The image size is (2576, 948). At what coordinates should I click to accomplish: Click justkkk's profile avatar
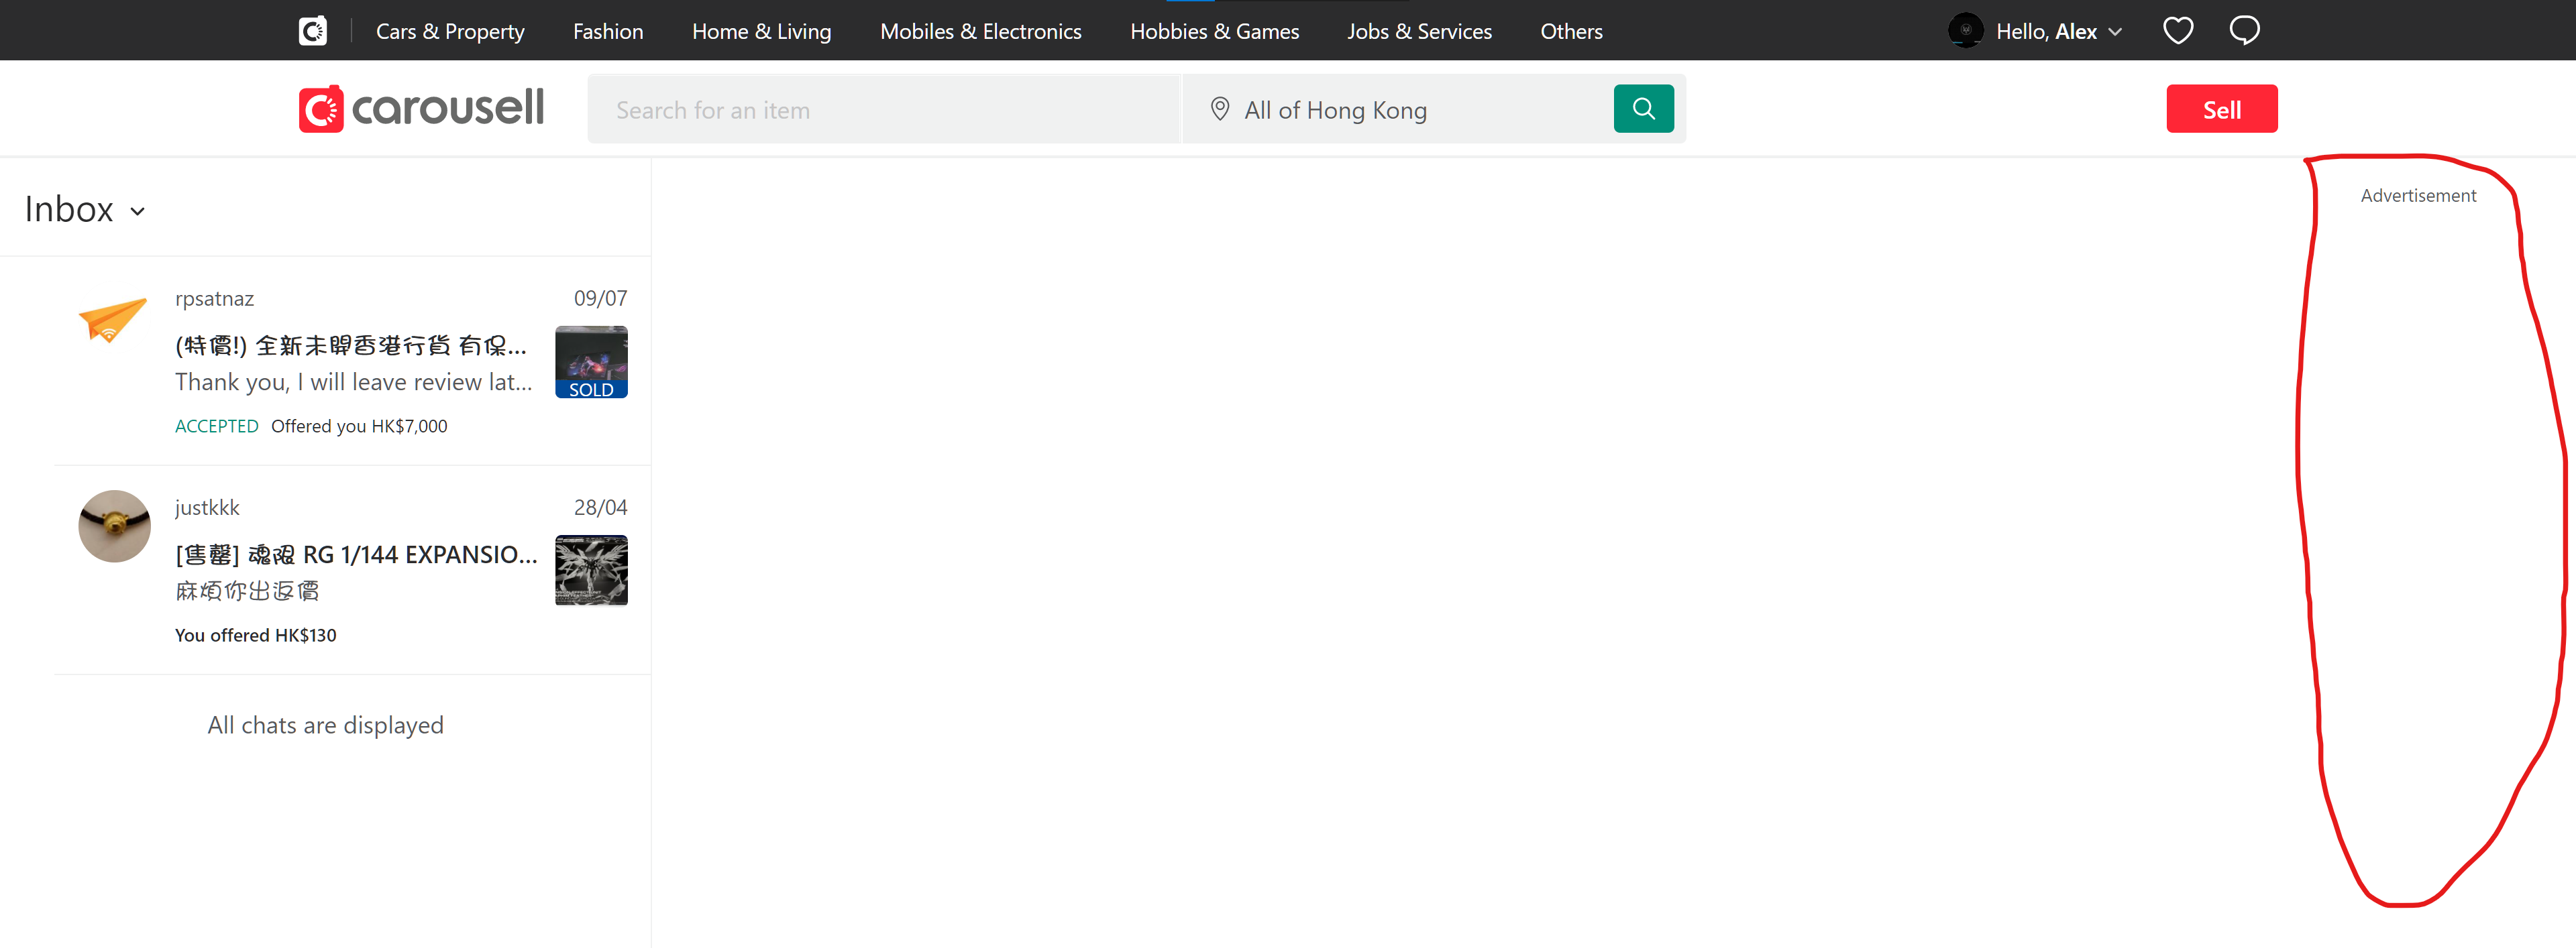point(114,526)
